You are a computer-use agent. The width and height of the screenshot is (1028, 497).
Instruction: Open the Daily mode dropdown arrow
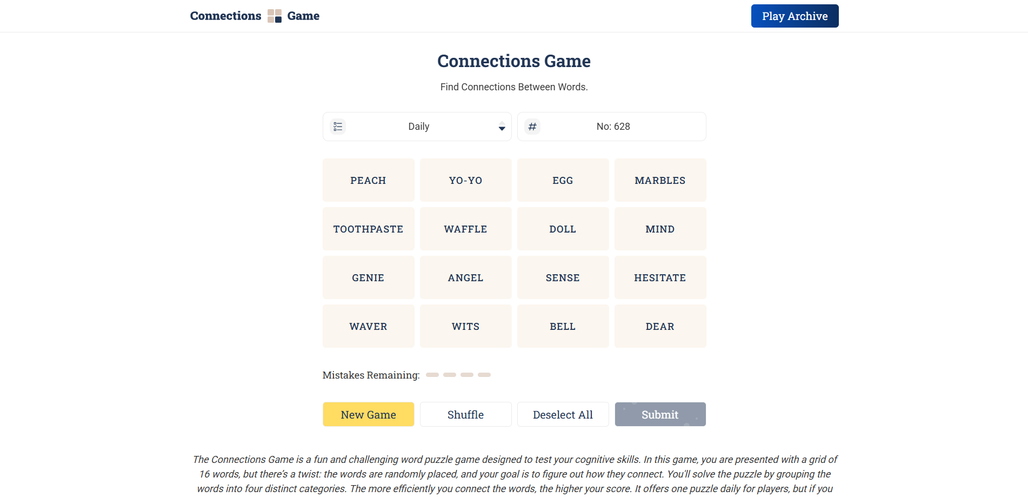tap(502, 127)
